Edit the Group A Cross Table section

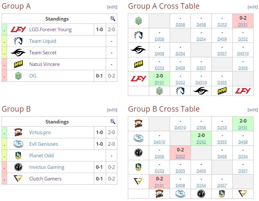point(253,7)
